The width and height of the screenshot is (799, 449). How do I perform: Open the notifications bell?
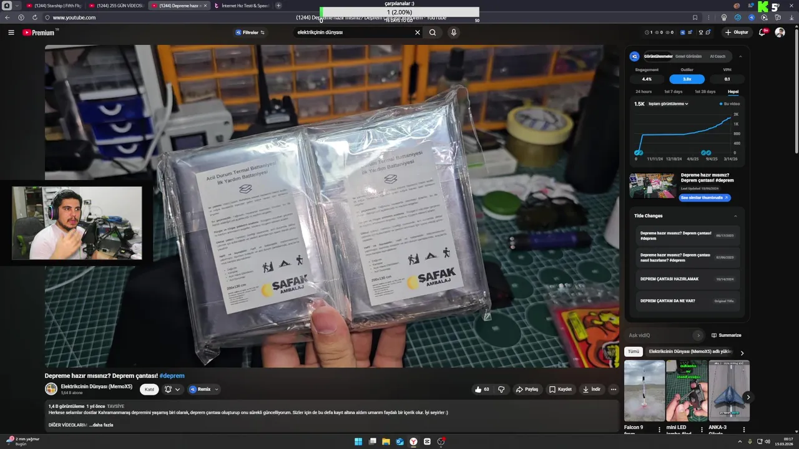(762, 32)
